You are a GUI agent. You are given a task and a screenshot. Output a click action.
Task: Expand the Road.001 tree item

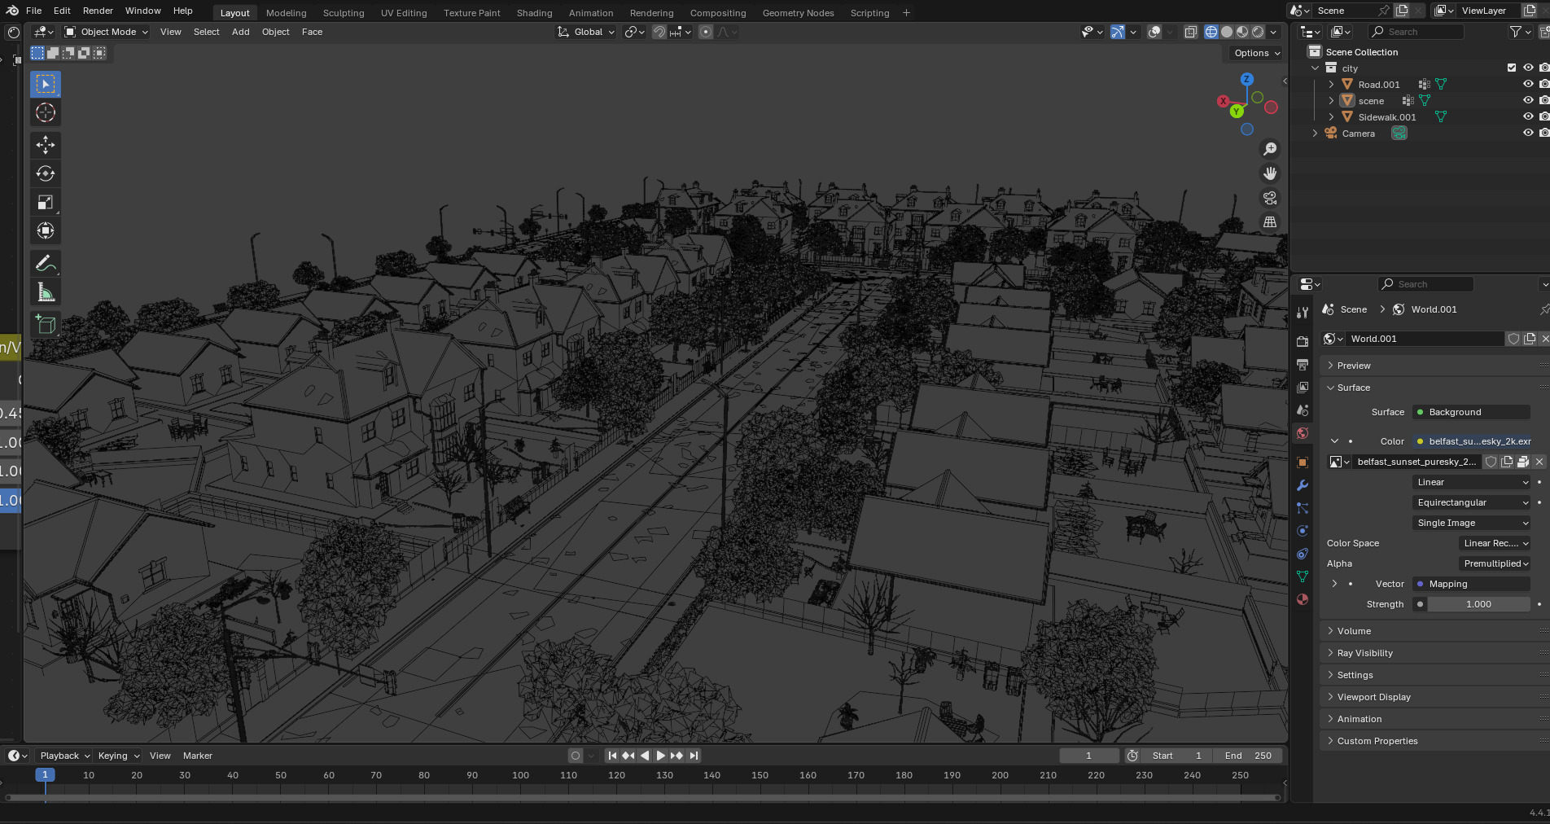[x=1331, y=84]
